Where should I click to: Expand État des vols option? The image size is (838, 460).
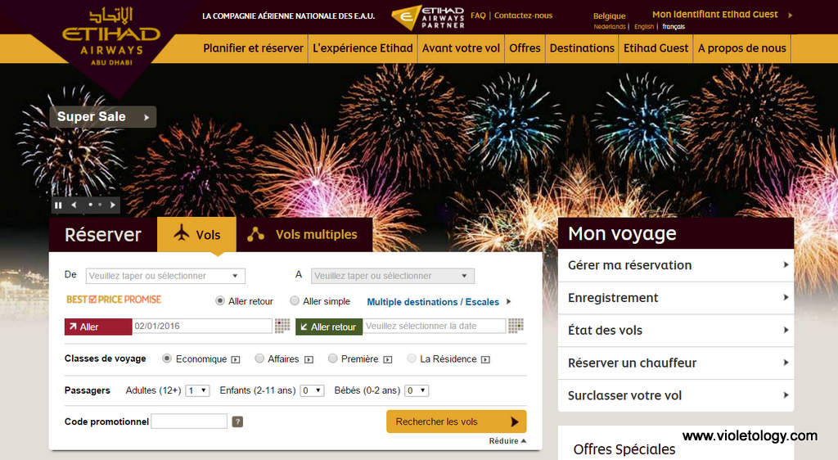(x=676, y=330)
